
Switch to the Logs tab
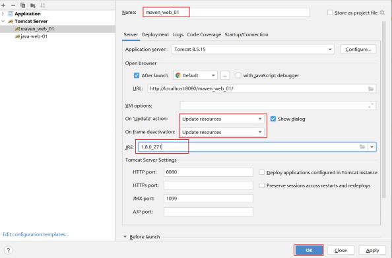pos(178,35)
